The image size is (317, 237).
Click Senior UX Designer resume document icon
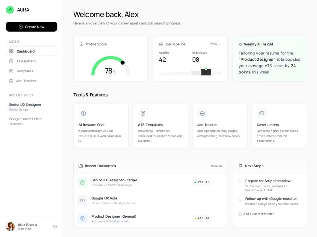tap(82, 182)
